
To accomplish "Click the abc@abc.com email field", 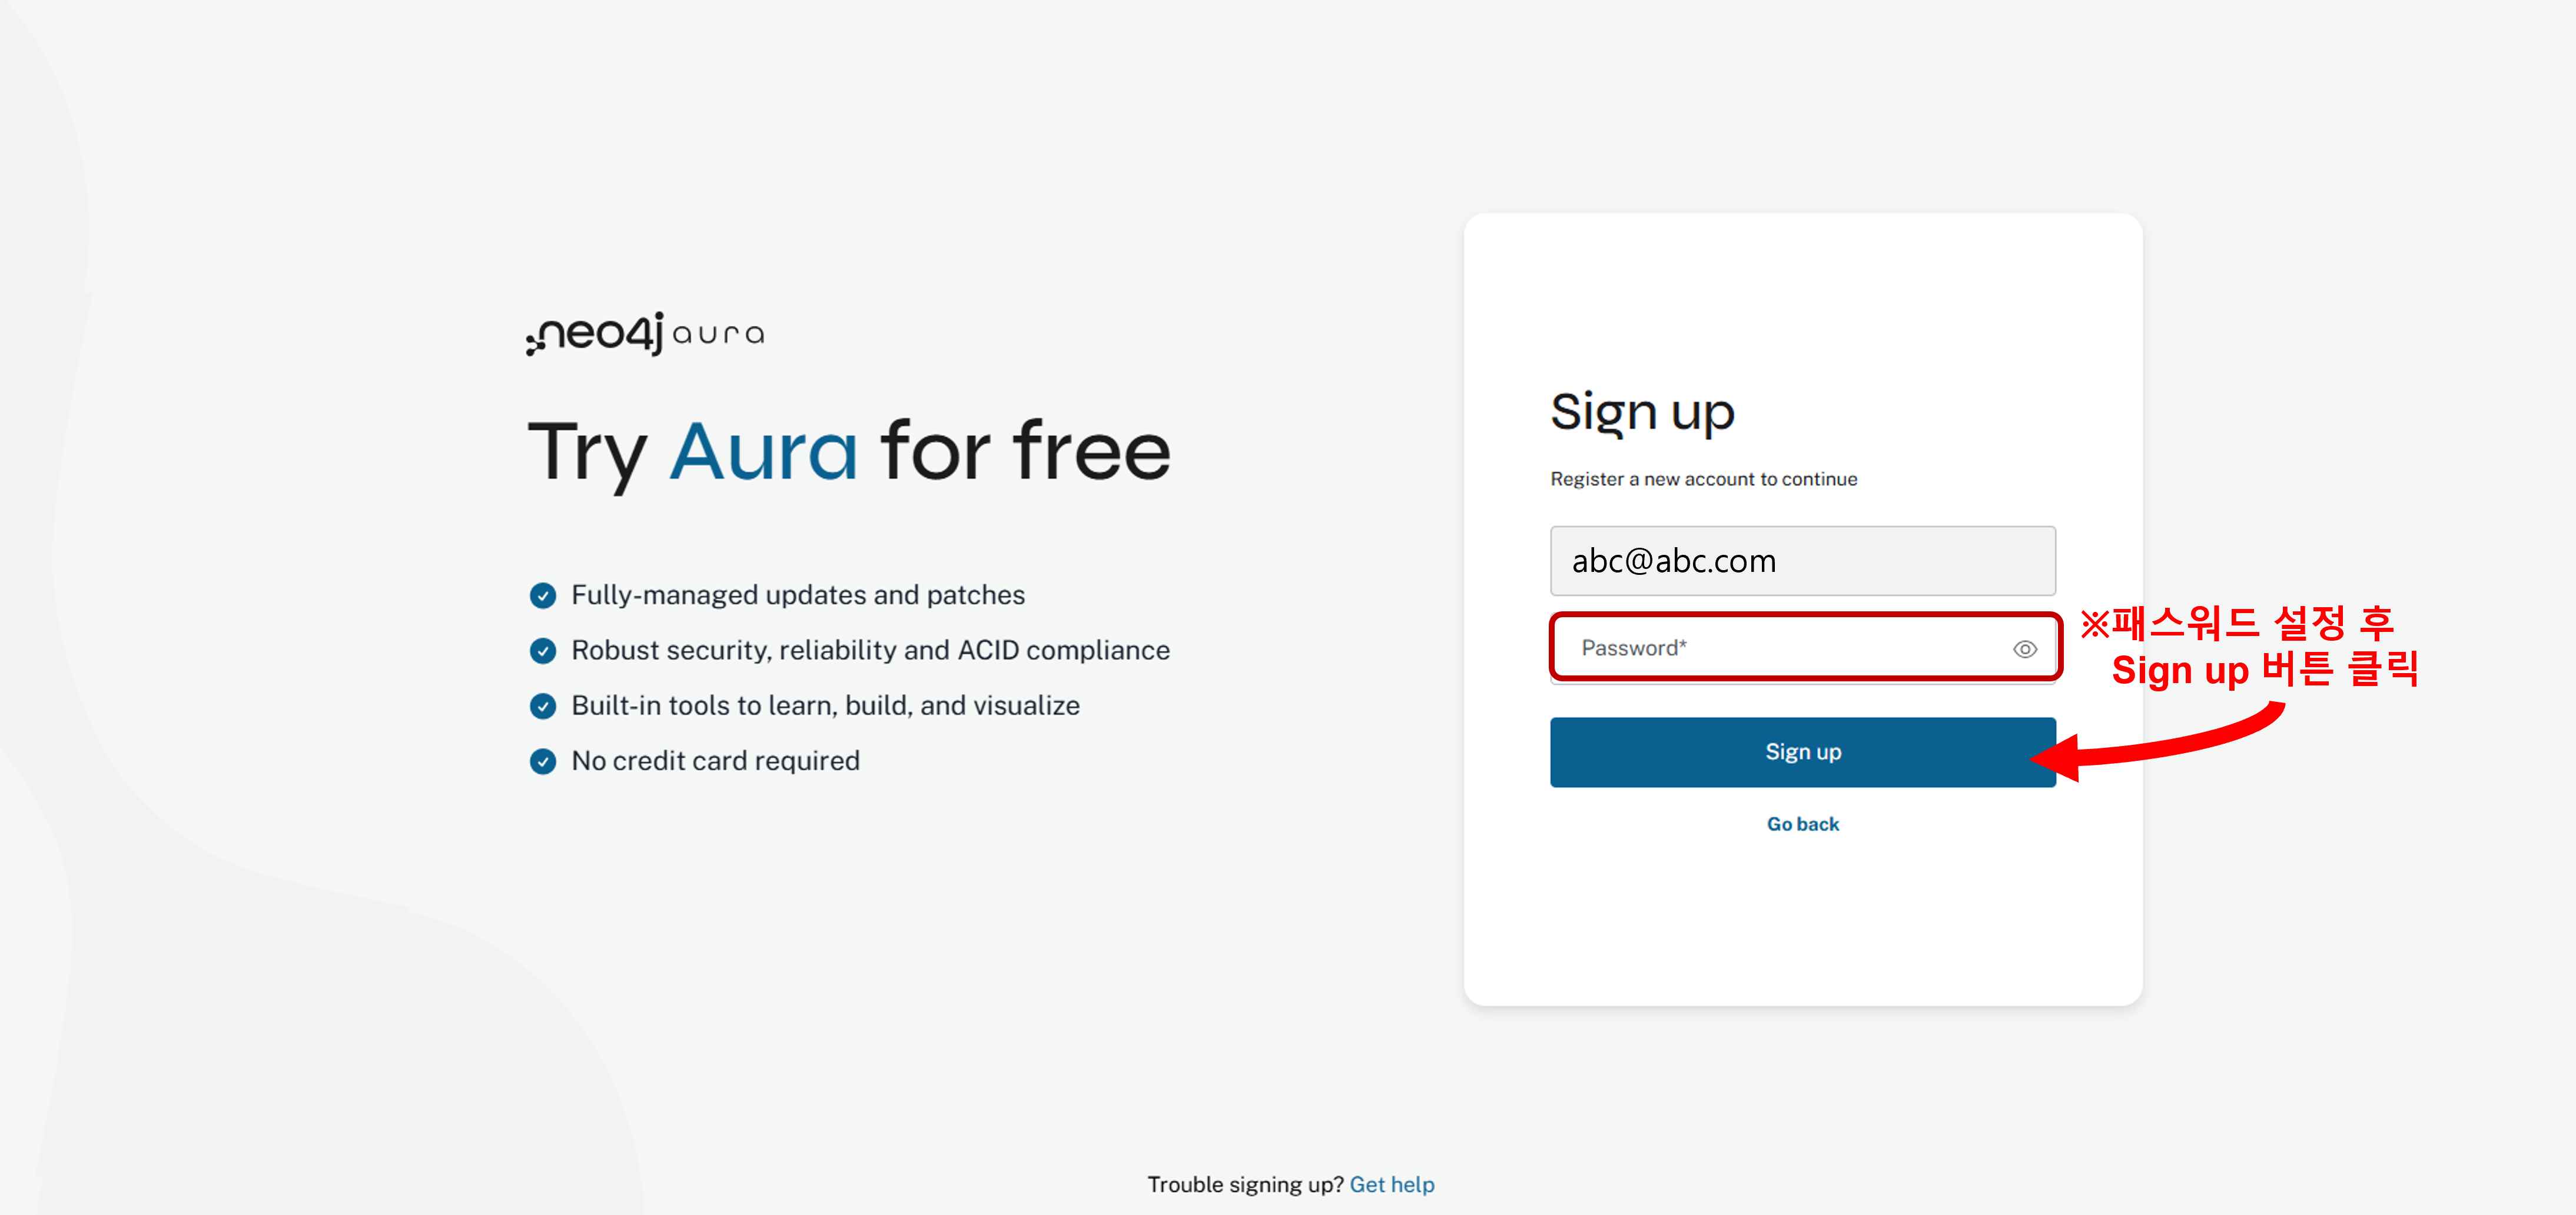I will pyautogui.click(x=1802, y=561).
